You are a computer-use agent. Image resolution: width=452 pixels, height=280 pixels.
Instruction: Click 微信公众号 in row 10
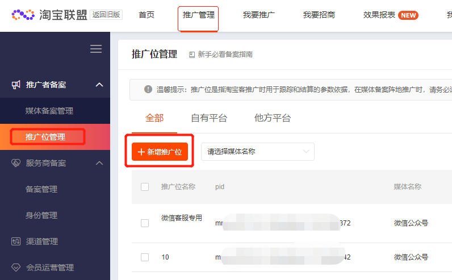click(411, 257)
